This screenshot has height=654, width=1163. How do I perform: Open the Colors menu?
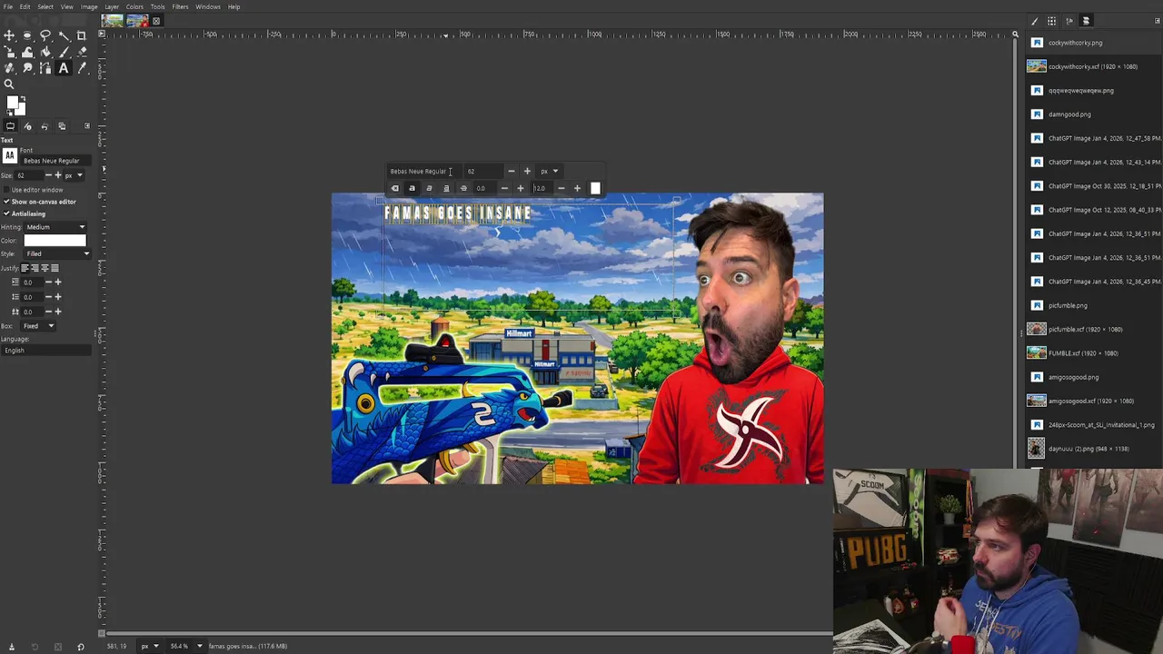(x=134, y=6)
